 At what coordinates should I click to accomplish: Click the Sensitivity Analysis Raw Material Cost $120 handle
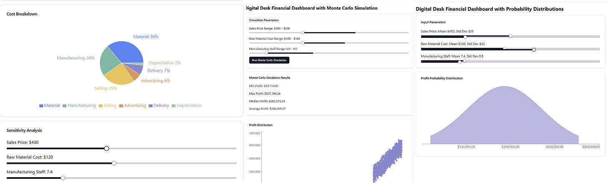[114, 163]
